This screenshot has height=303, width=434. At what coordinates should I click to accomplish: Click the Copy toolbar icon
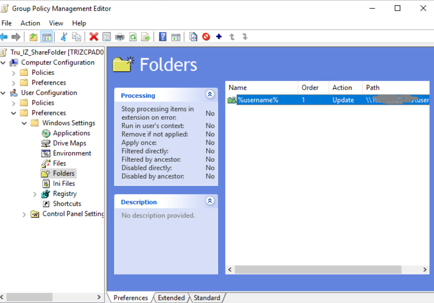point(77,37)
